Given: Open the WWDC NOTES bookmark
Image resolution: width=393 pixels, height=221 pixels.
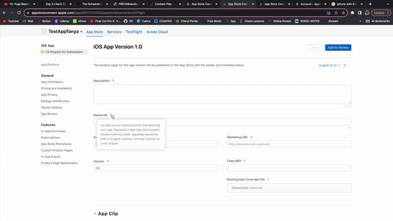Looking at the screenshot, I should [x=307, y=21].
